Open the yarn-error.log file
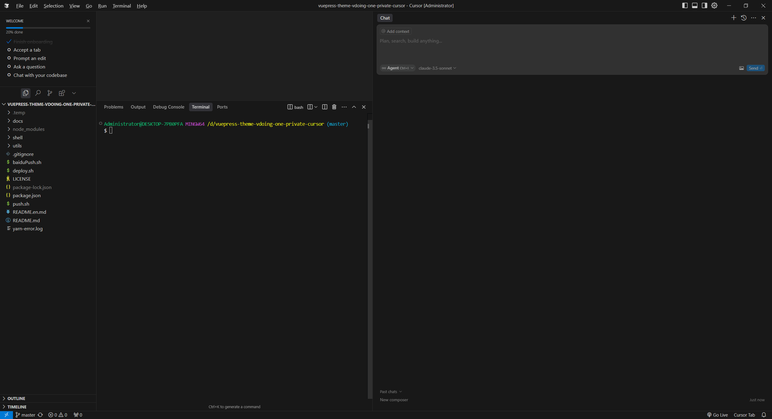This screenshot has height=419, width=772. pyautogui.click(x=48, y=229)
